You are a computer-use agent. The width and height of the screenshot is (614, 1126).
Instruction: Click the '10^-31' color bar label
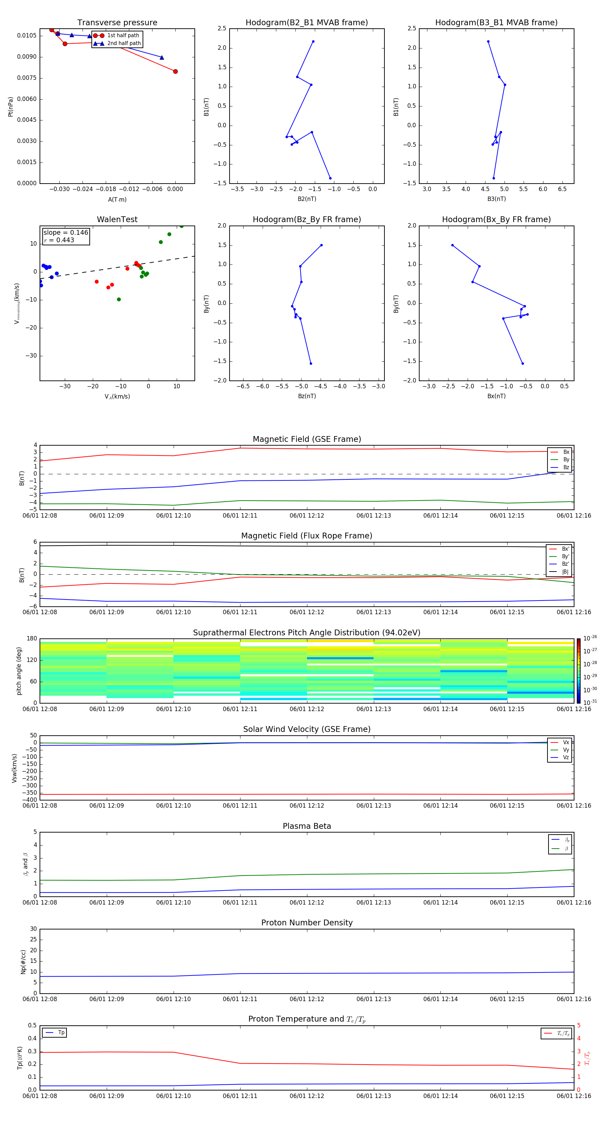[590, 703]
